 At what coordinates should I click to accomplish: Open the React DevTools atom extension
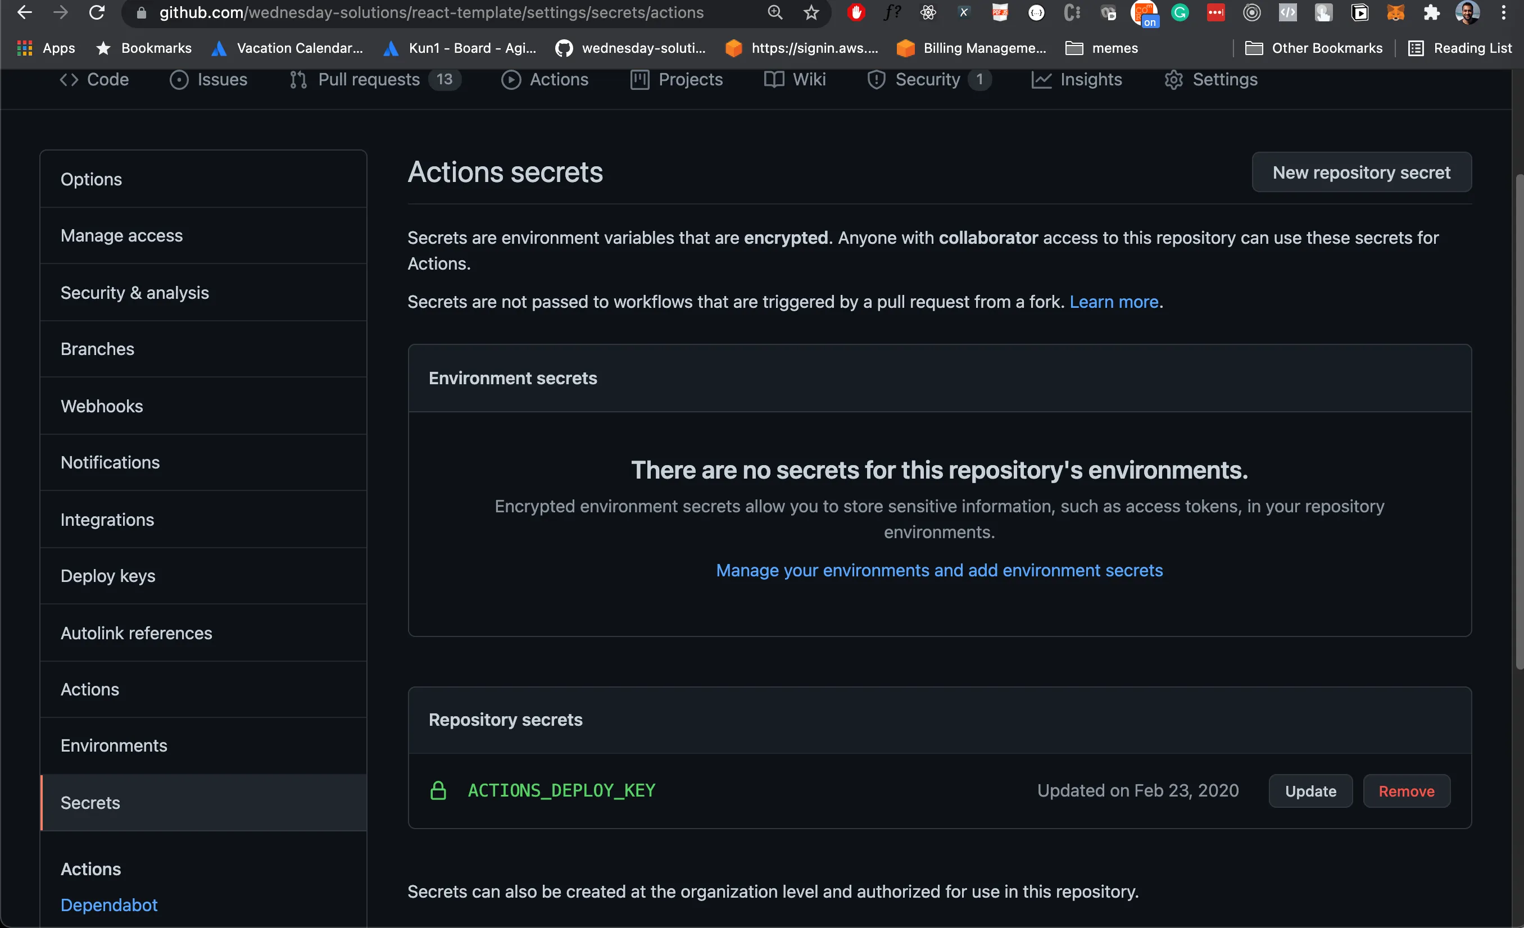pos(928,12)
